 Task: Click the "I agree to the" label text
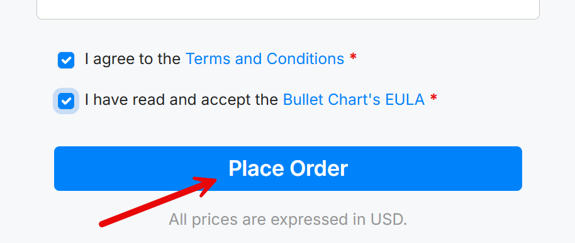pos(132,59)
